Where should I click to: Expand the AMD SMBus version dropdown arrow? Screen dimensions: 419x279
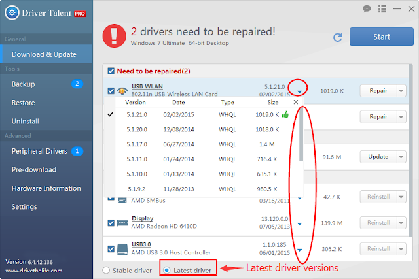pyautogui.click(x=300, y=198)
